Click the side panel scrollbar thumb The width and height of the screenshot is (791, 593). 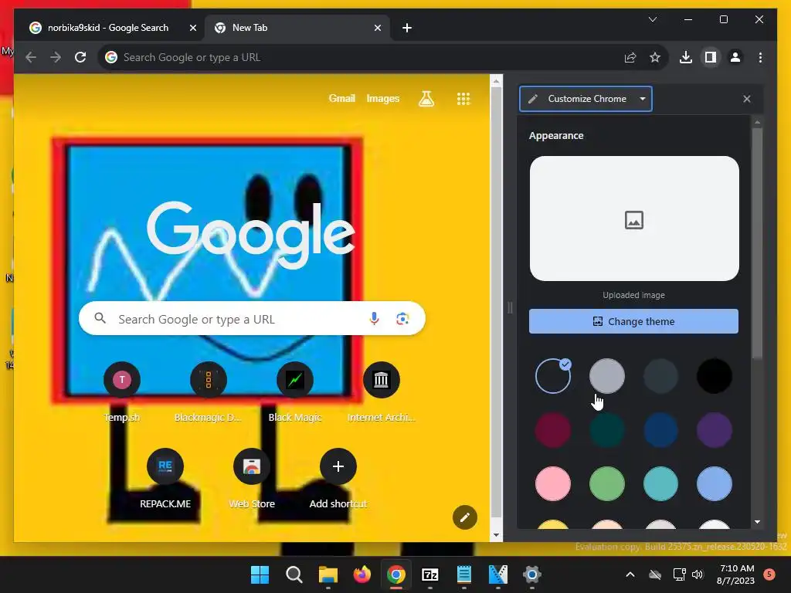(x=757, y=243)
